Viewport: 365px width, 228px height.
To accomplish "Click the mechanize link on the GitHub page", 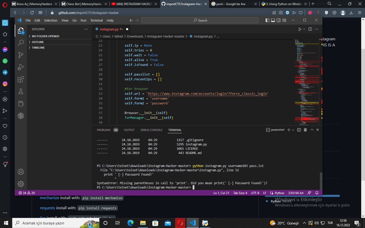I will pyautogui.click(x=49, y=198).
